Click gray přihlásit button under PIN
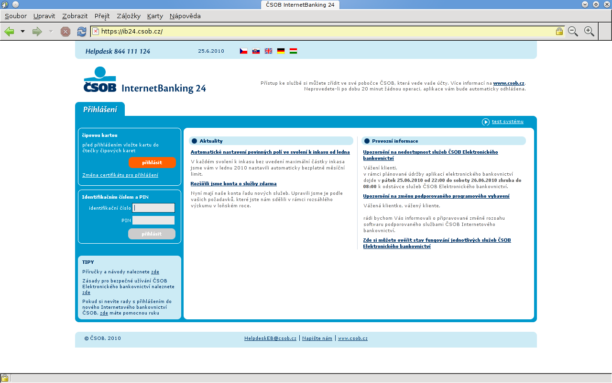 (152, 234)
